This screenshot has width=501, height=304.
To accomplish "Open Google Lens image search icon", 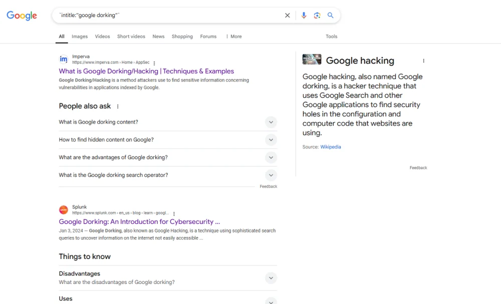I will (317, 15).
